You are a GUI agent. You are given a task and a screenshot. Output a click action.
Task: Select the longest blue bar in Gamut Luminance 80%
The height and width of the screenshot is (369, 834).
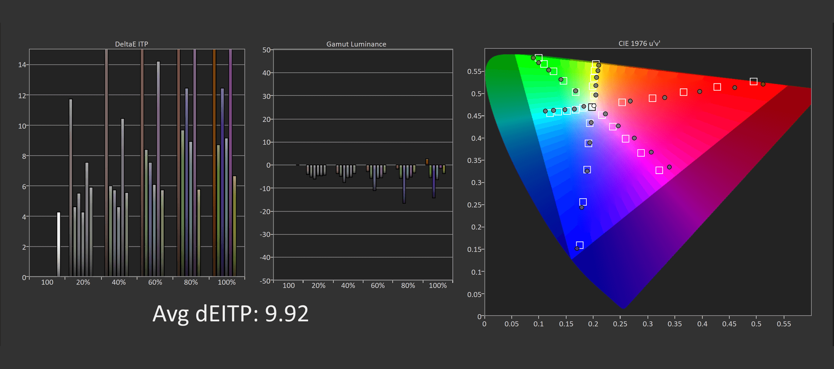pyautogui.click(x=404, y=184)
